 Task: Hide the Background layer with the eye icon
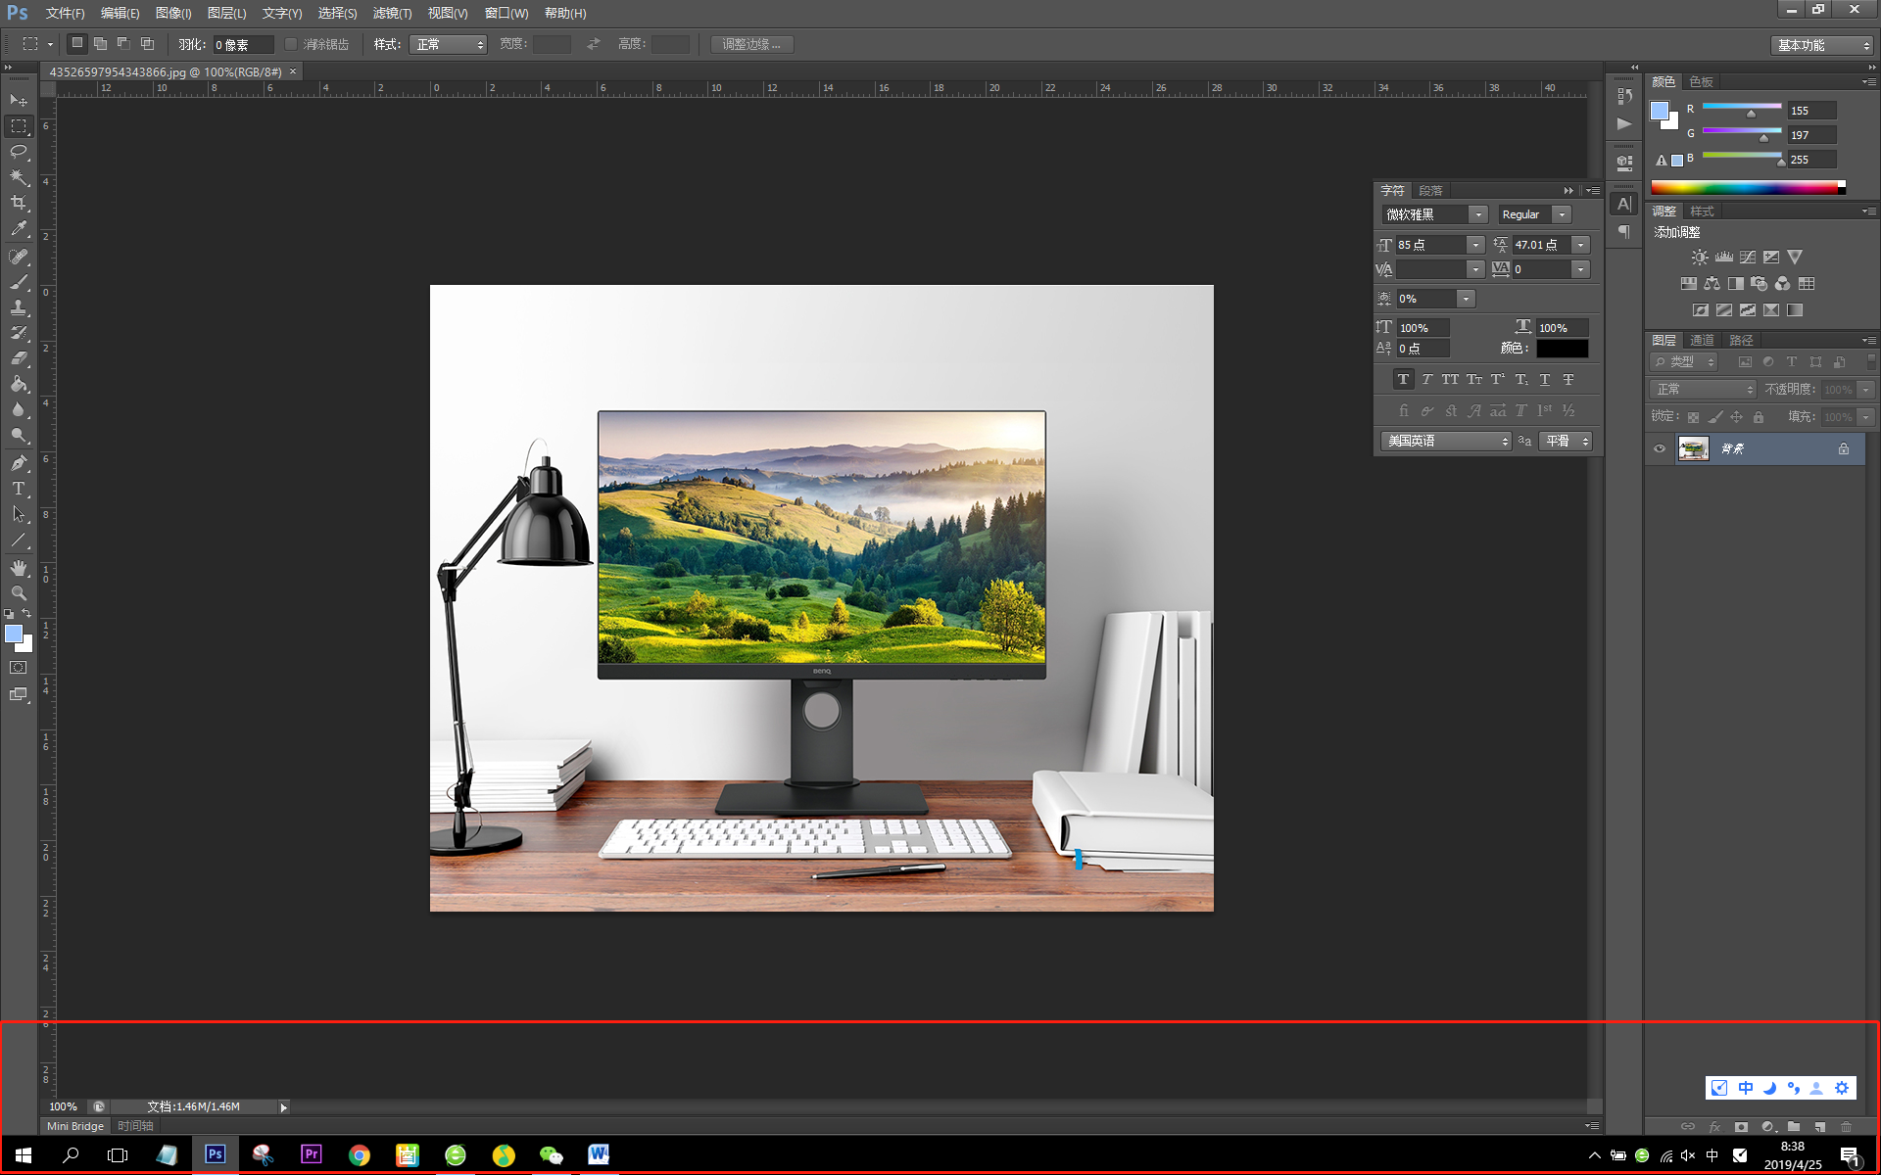pyautogui.click(x=1660, y=449)
